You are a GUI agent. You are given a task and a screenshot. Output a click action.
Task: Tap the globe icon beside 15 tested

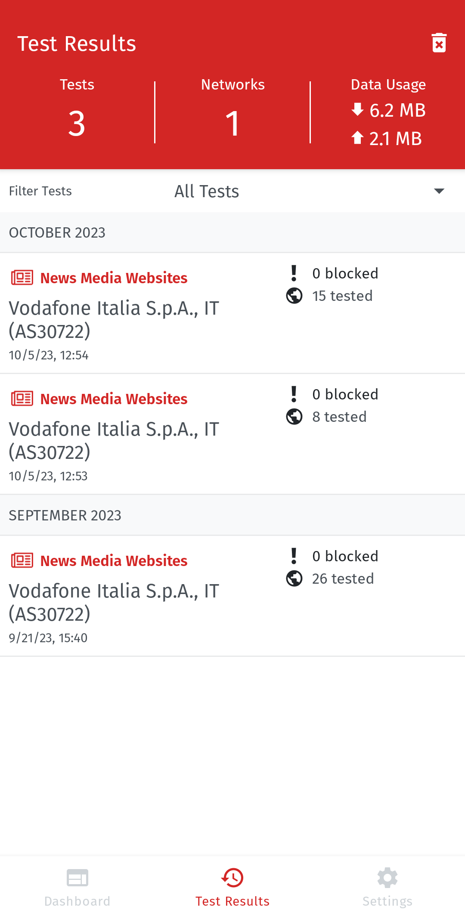click(x=294, y=296)
